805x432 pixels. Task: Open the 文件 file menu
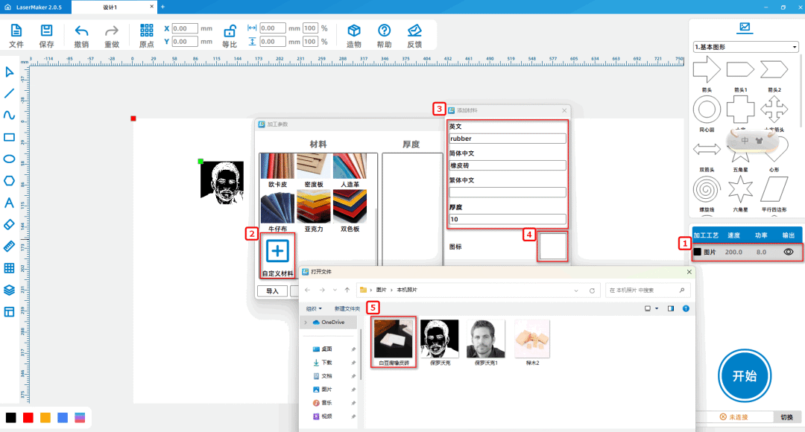(x=16, y=35)
